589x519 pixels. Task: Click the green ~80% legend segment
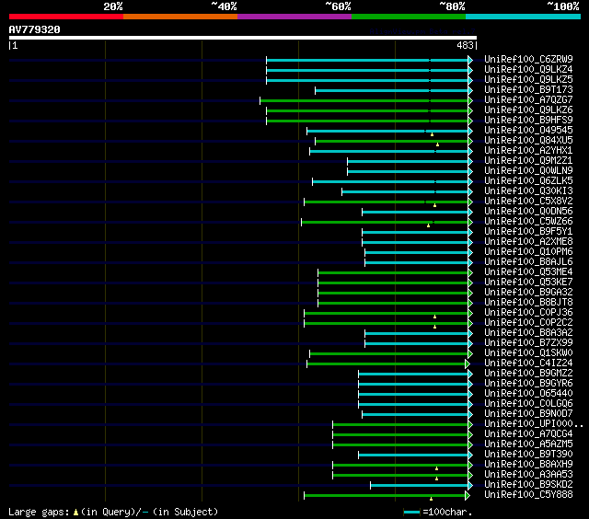[409, 17]
